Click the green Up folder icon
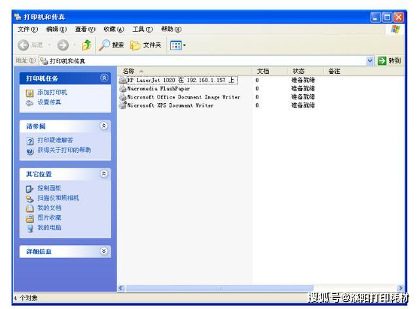 tap(86, 45)
